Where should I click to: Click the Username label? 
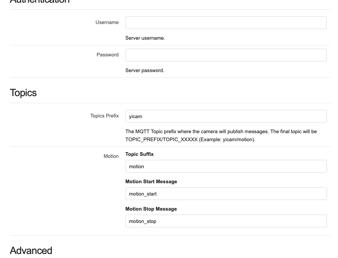click(x=107, y=22)
